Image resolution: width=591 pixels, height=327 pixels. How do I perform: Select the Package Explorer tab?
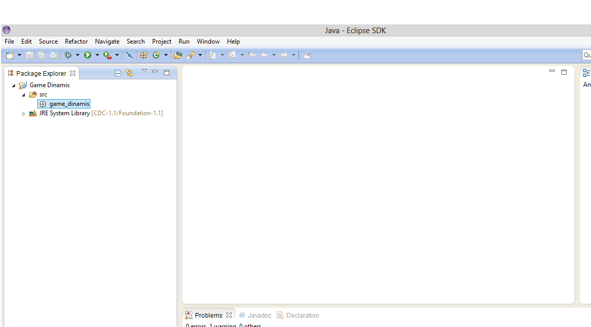coord(41,74)
